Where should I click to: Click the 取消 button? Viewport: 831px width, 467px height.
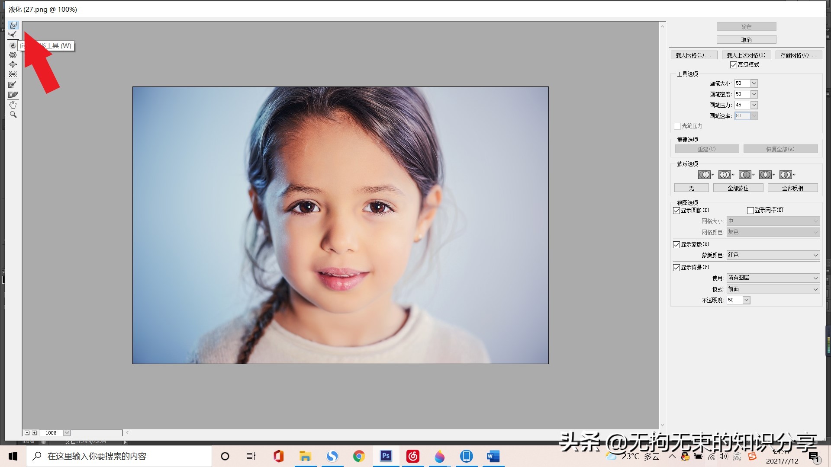click(x=746, y=40)
